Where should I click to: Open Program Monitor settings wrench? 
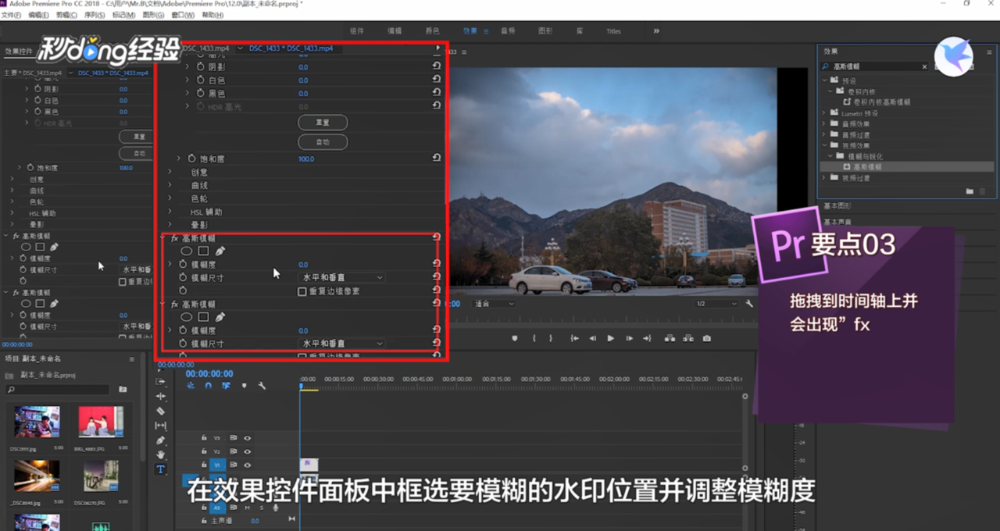[749, 304]
